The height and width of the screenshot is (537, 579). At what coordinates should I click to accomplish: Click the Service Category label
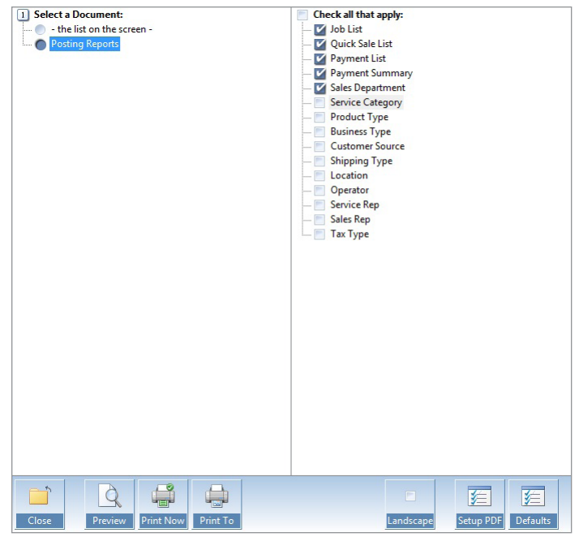[366, 102]
